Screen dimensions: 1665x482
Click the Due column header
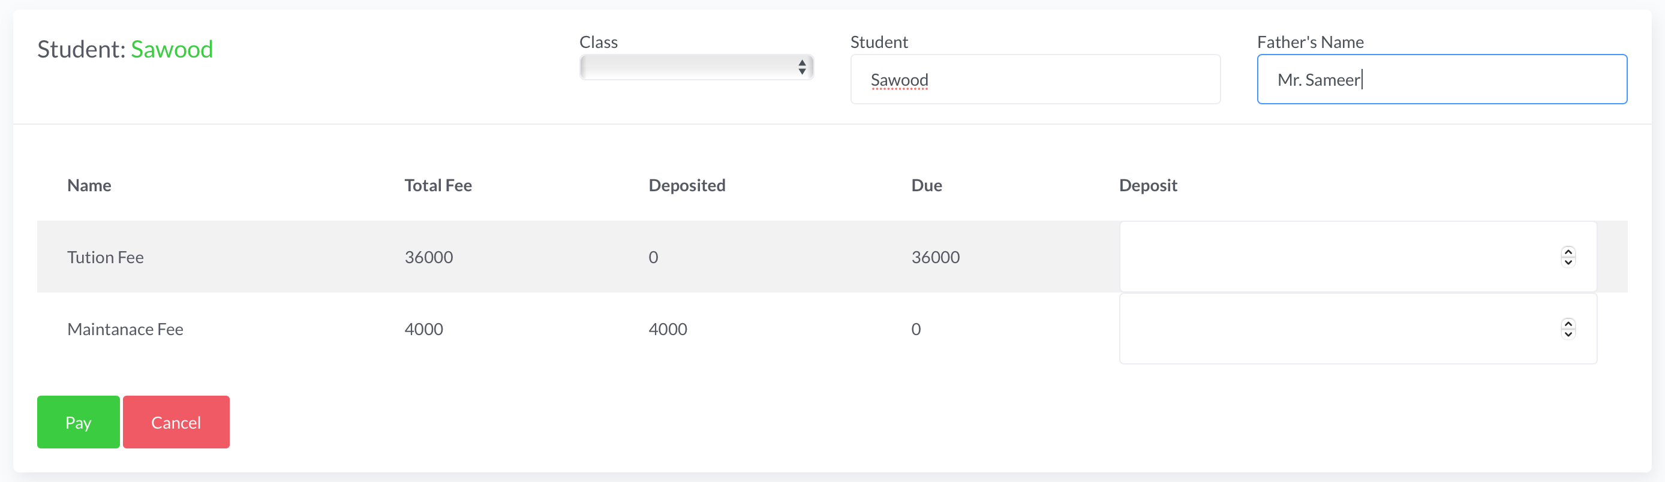tap(926, 185)
